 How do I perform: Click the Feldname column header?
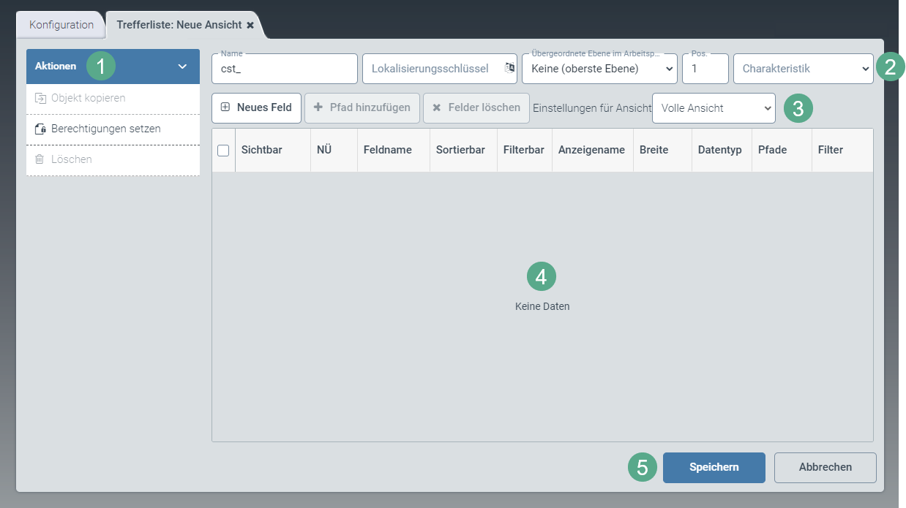(x=387, y=150)
